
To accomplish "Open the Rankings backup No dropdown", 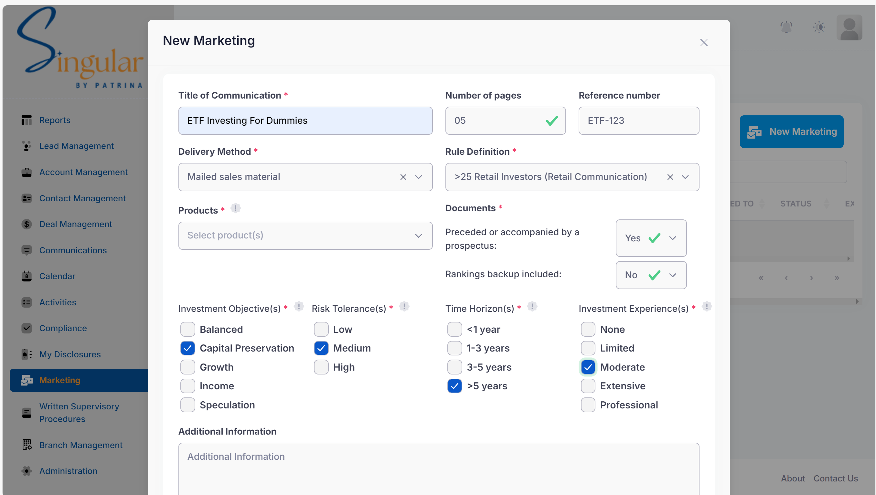I will pos(651,275).
